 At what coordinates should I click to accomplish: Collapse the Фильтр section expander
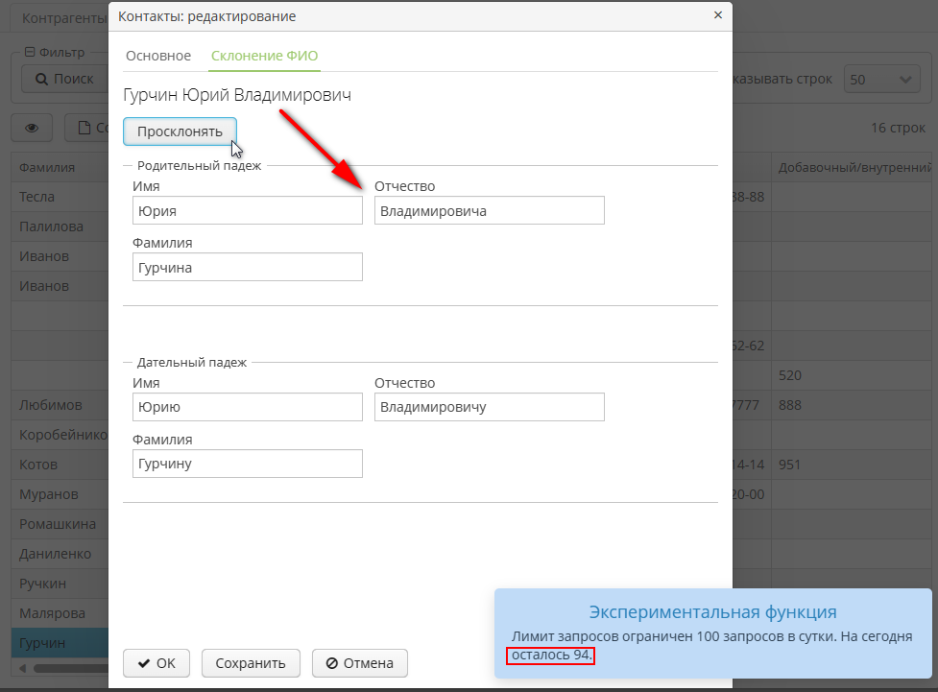point(30,53)
